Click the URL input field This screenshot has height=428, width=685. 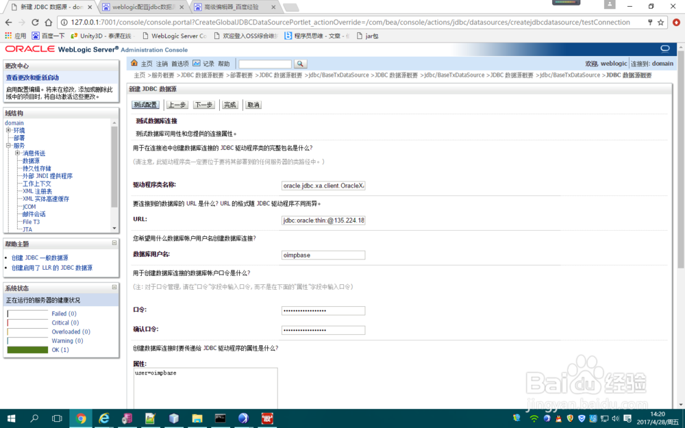323,220
